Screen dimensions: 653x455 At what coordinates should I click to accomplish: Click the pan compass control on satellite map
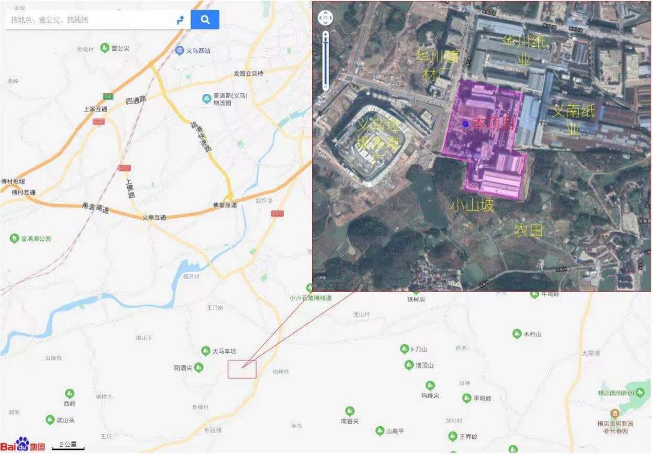pyautogui.click(x=325, y=18)
